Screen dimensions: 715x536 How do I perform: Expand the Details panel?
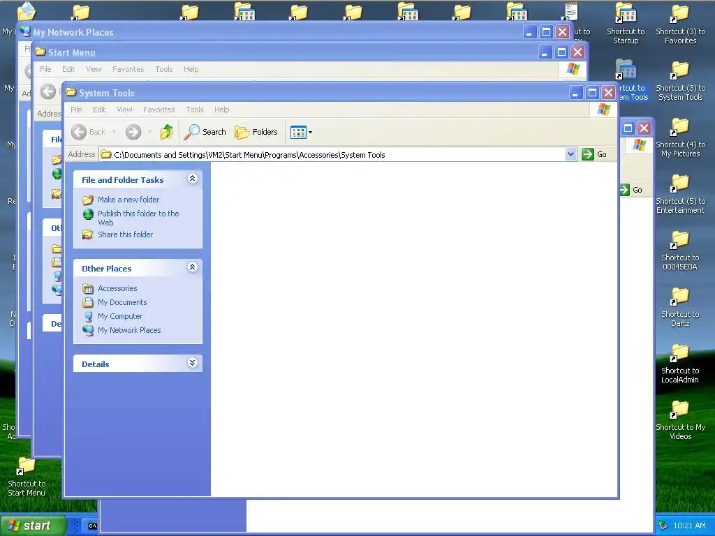tap(193, 363)
